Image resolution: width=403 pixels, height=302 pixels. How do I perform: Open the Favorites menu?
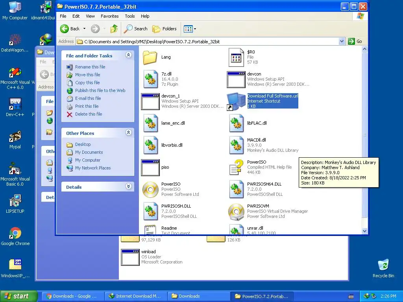click(110, 16)
